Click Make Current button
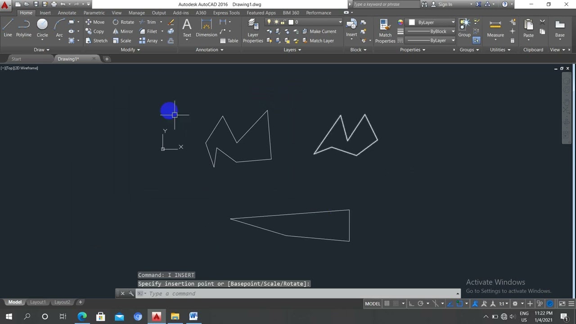This screenshot has height=324, width=576. (319, 31)
